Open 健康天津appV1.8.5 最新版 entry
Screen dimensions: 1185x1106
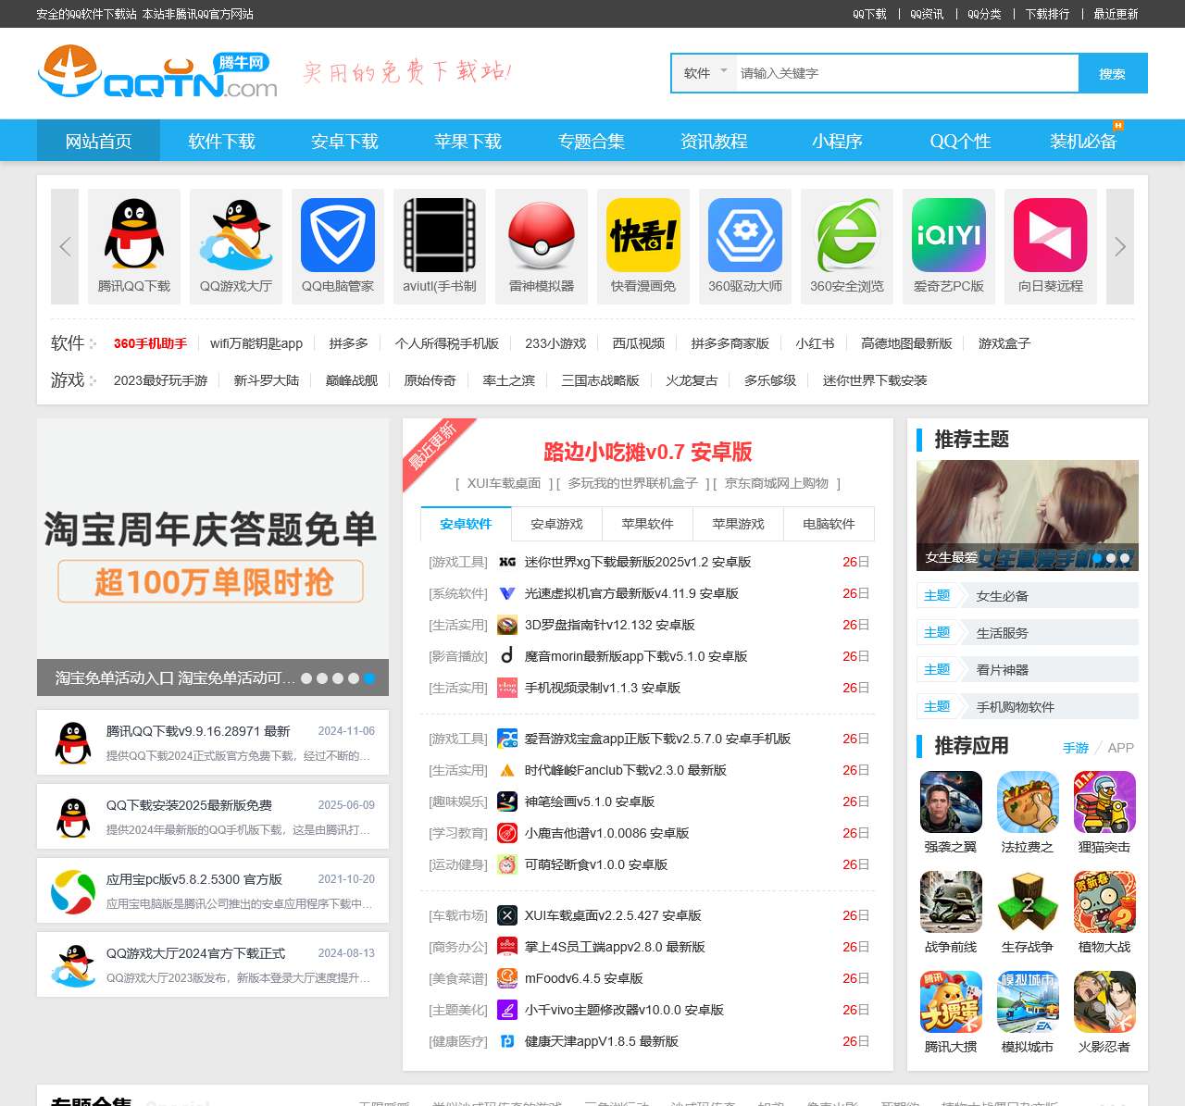point(602,1041)
